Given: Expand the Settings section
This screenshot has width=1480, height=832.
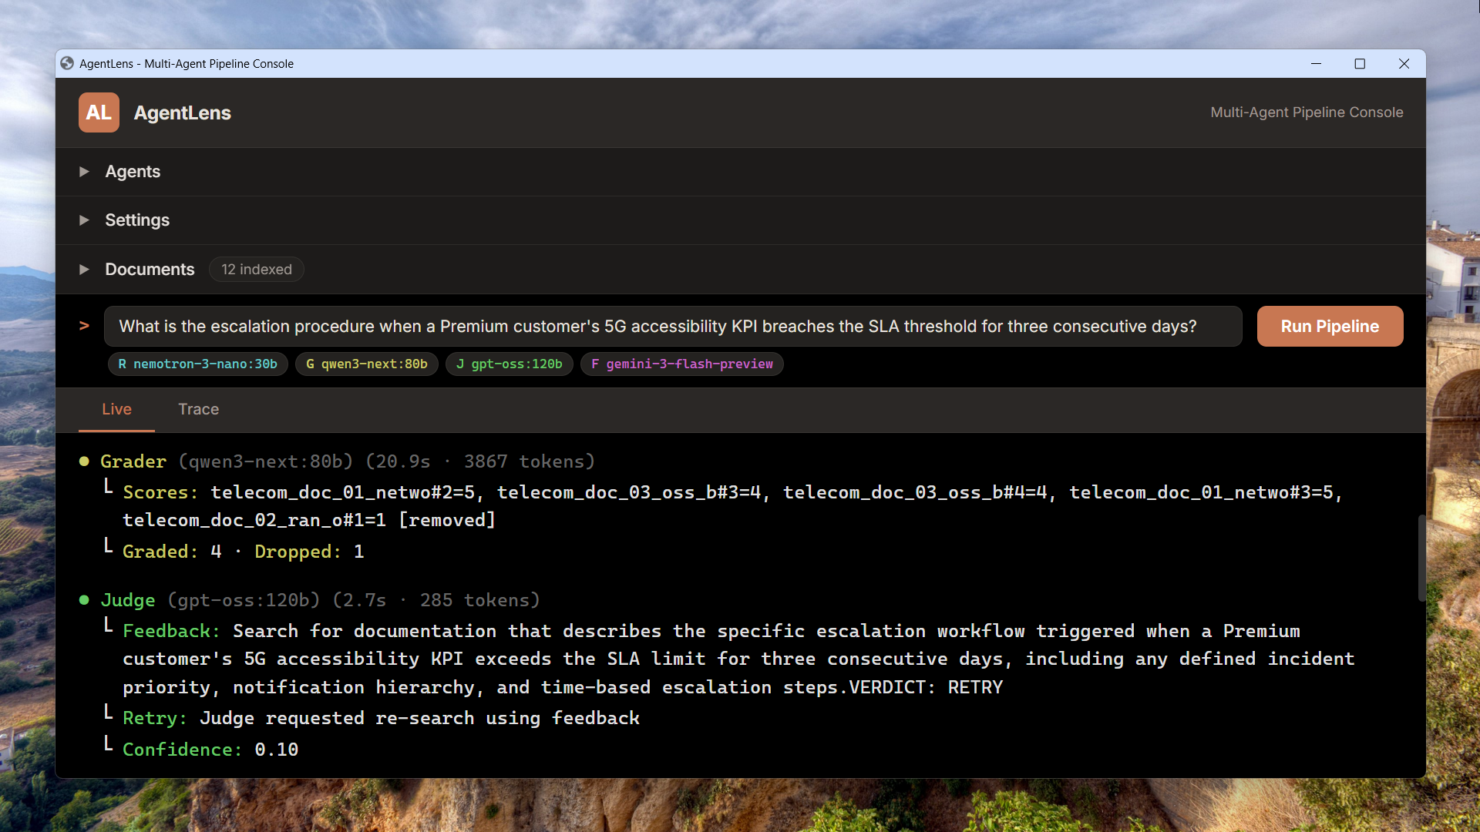Looking at the screenshot, I should (137, 220).
